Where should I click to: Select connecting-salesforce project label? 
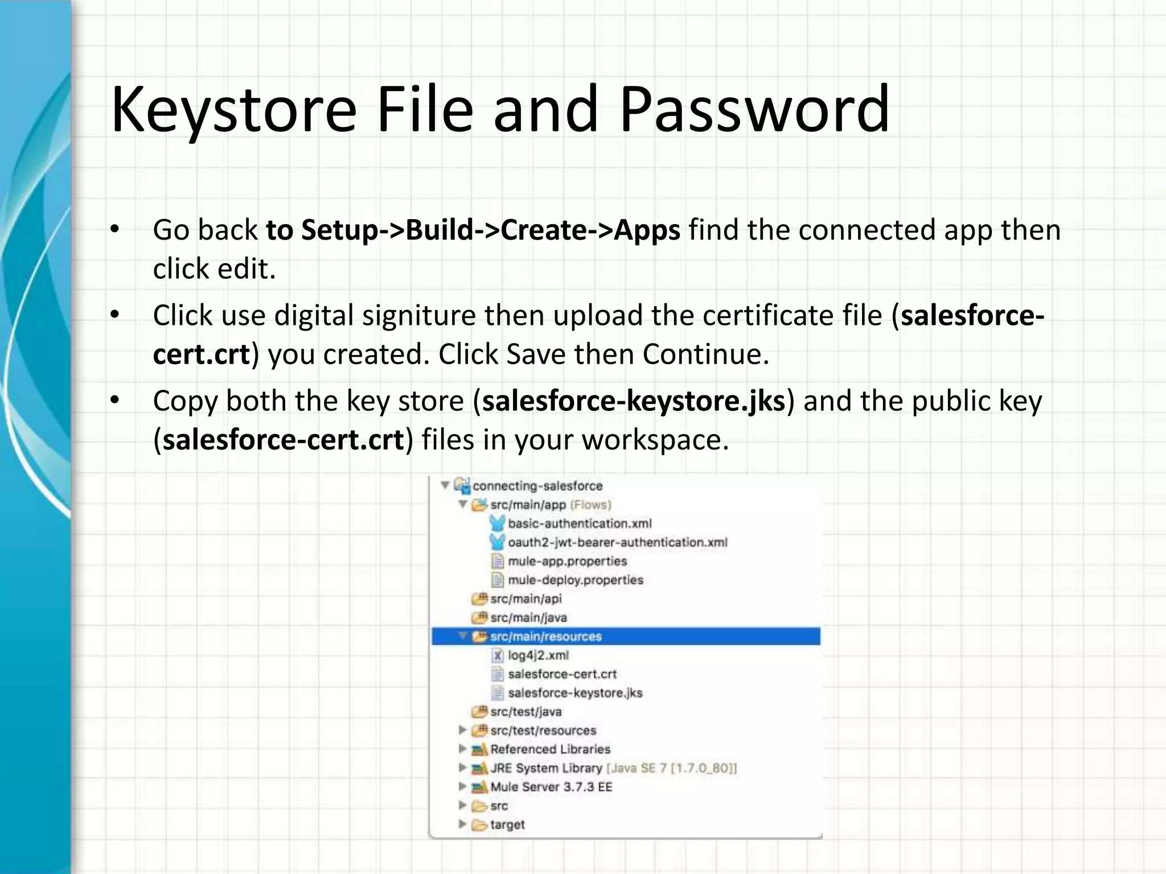[537, 486]
